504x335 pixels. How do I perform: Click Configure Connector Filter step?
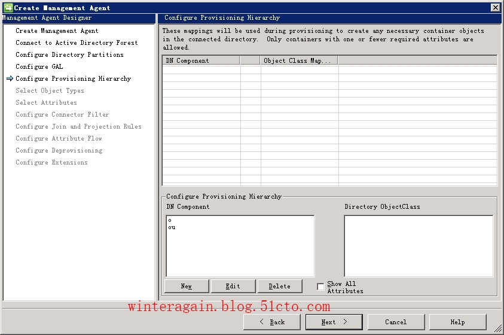(x=62, y=114)
